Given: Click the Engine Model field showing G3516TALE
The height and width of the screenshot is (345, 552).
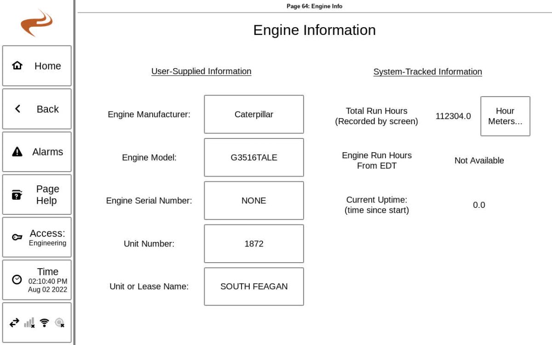Looking at the screenshot, I should point(254,157).
